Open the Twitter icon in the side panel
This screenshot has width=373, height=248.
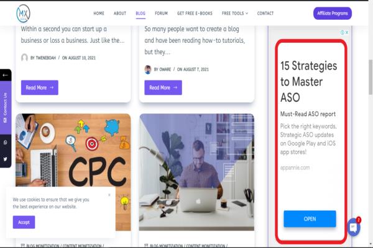[5, 159]
